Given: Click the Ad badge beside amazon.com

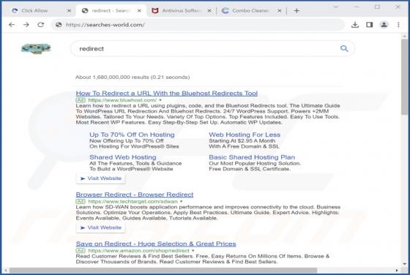Looking at the screenshot, I should tap(81, 250).
